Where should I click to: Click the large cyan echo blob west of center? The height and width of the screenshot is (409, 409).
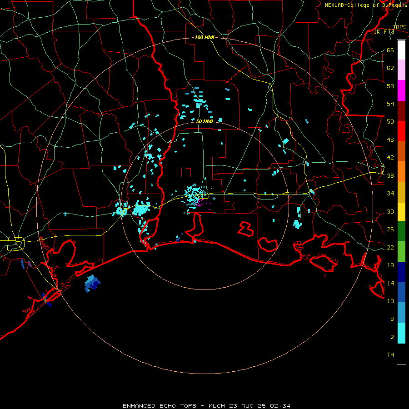(142, 208)
